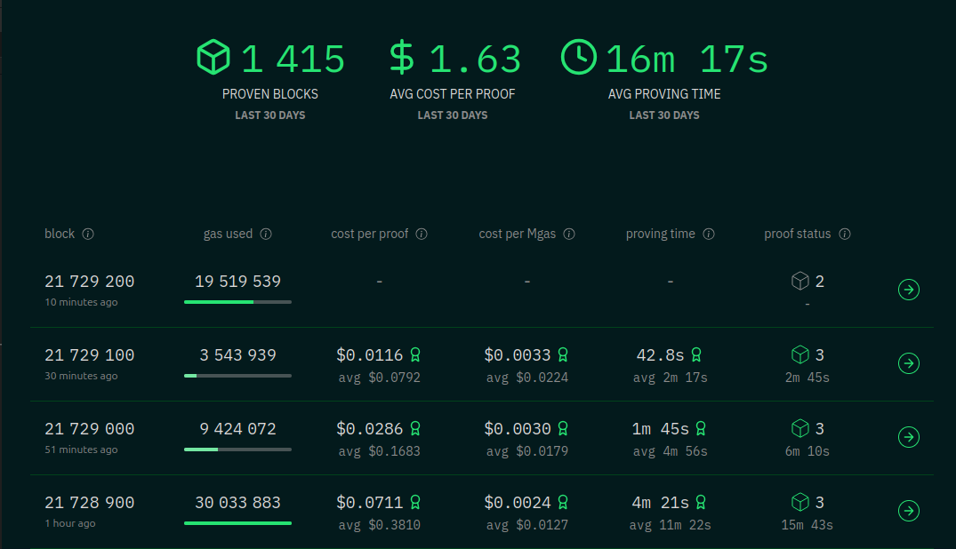Image resolution: width=956 pixels, height=549 pixels.
Task: Click the clock icon next to avg proving time
Action: tap(579, 57)
